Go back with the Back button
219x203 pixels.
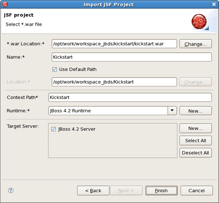pyautogui.click(x=93, y=190)
